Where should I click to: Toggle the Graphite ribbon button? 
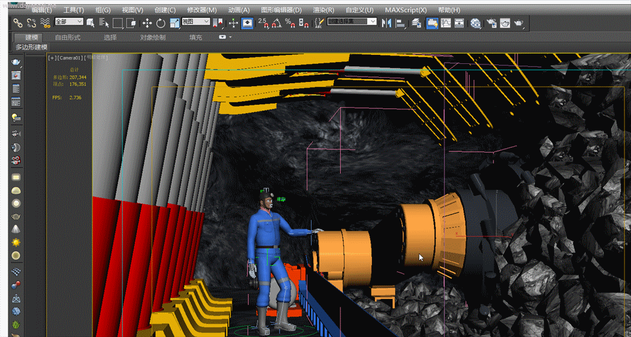coord(432,23)
